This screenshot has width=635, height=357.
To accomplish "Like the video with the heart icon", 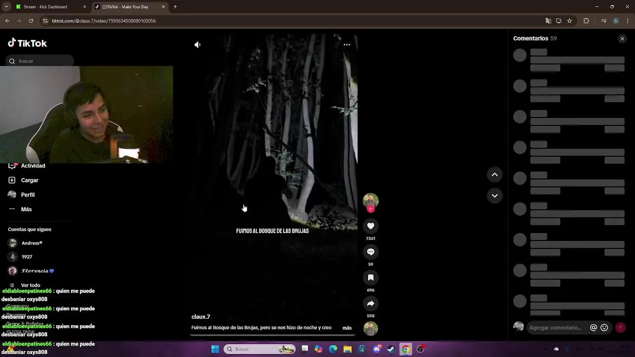I will pyautogui.click(x=371, y=226).
